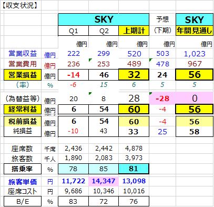Click the B/E row label cell

[23, 201]
